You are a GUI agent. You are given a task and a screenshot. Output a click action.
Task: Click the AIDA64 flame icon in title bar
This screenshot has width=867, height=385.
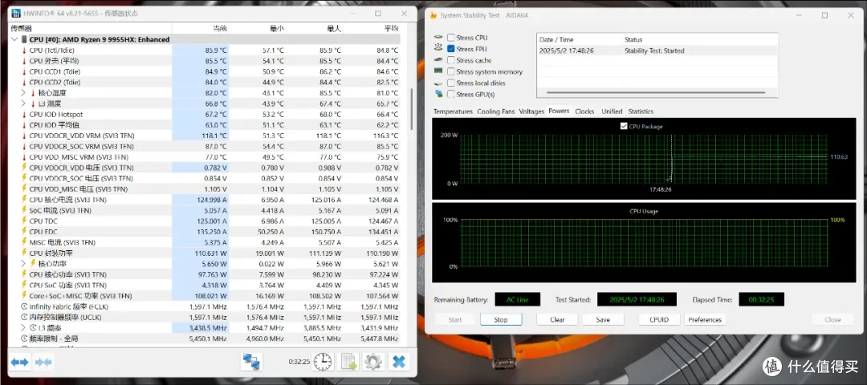(433, 15)
